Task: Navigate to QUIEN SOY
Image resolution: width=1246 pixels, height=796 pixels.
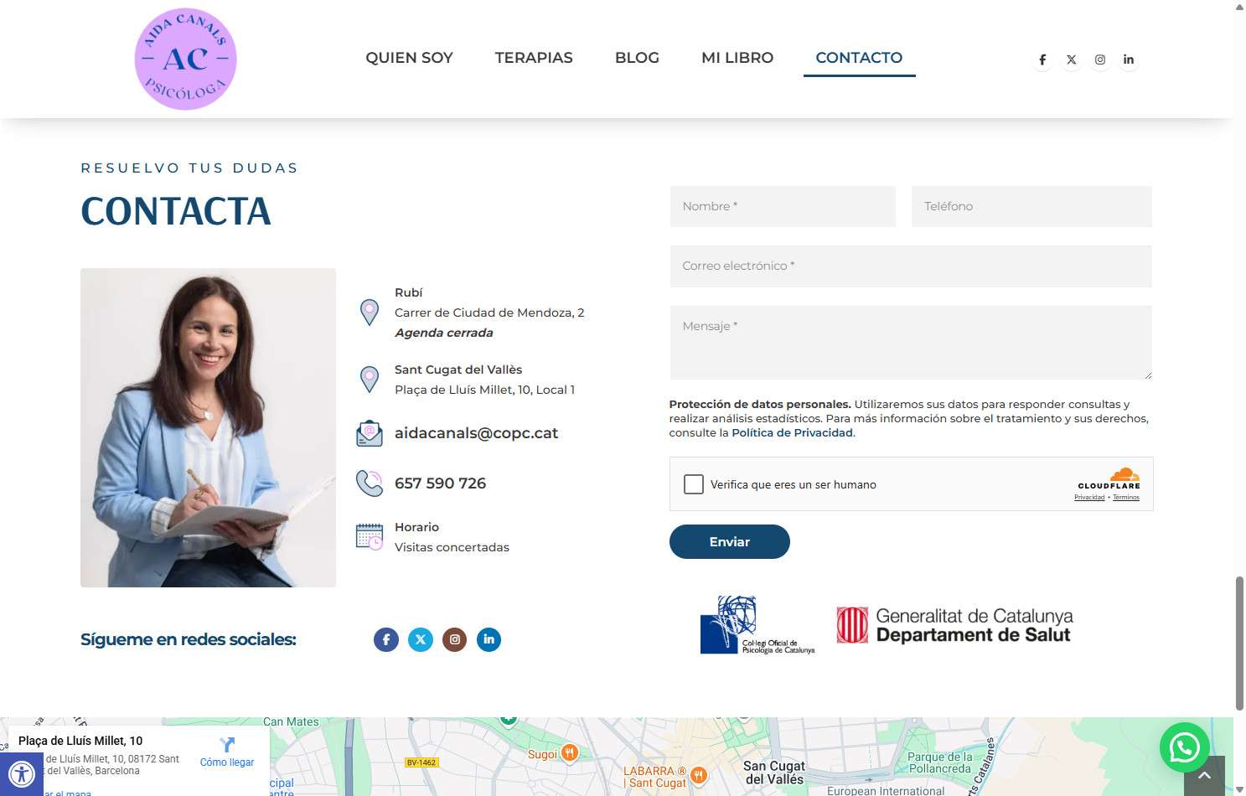Action: point(409,58)
